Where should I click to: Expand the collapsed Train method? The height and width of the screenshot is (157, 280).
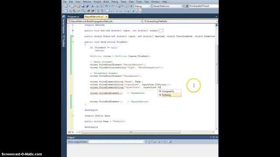click(x=73, y=36)
